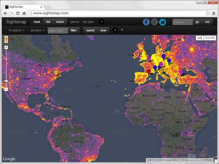Click the Google+ share icon
The height and width of the screenshot is (164, 219).
(154, 22)
